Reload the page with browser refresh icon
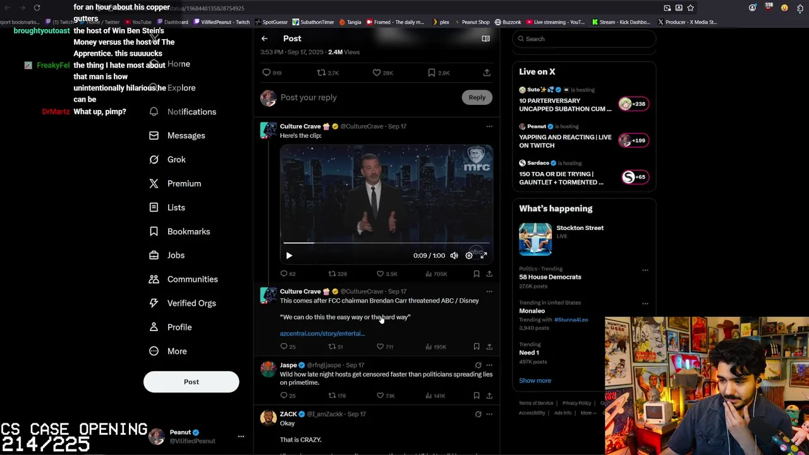The height and width of the screenshot is (455, 809). (37, 8)
